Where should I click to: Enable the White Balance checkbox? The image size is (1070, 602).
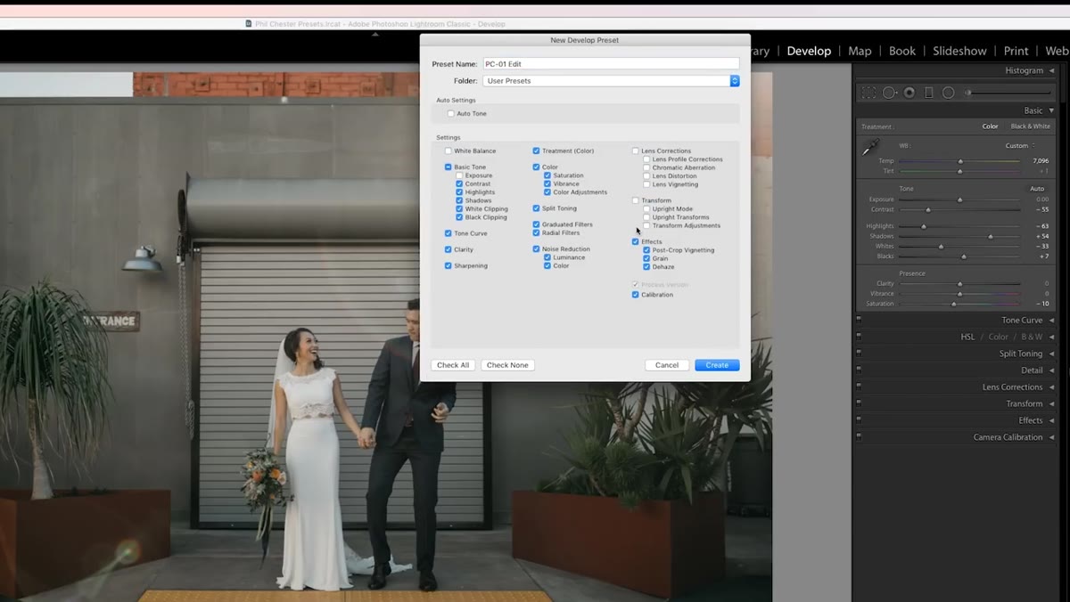tap(449, 151)
